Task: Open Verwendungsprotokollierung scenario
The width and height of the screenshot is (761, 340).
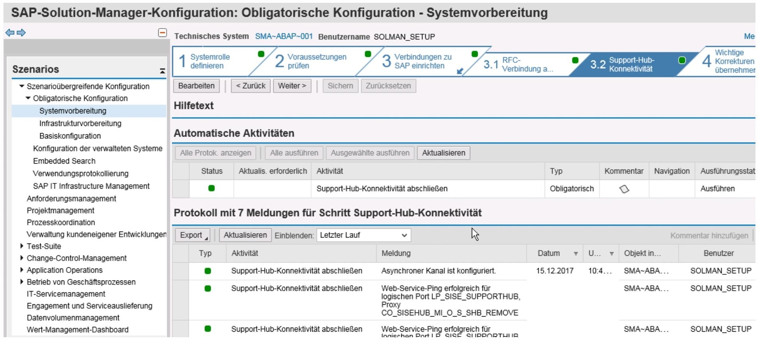Action: 81,174
